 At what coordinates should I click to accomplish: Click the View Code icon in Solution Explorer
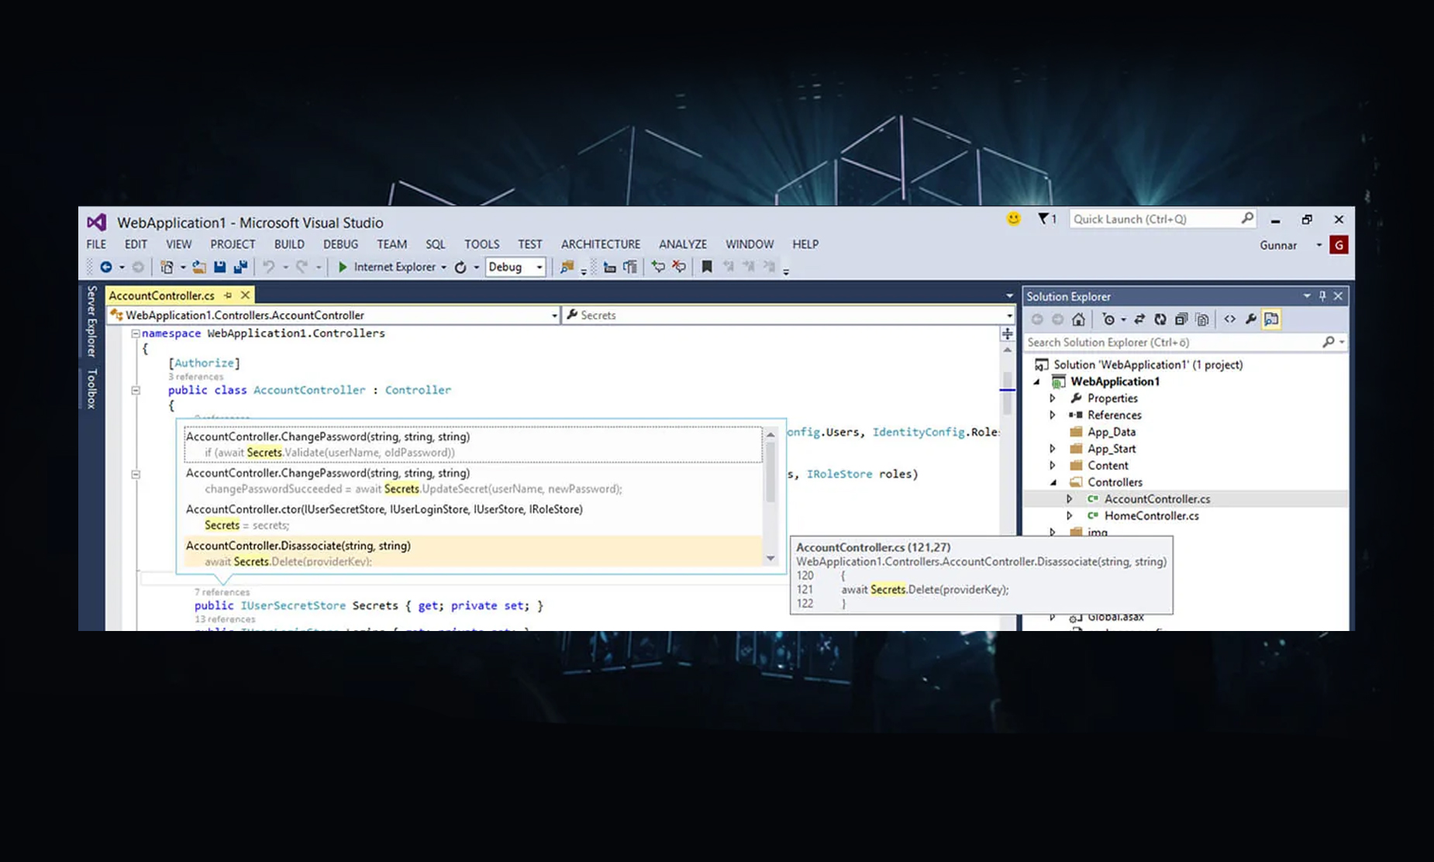(x=1229, y=319)
